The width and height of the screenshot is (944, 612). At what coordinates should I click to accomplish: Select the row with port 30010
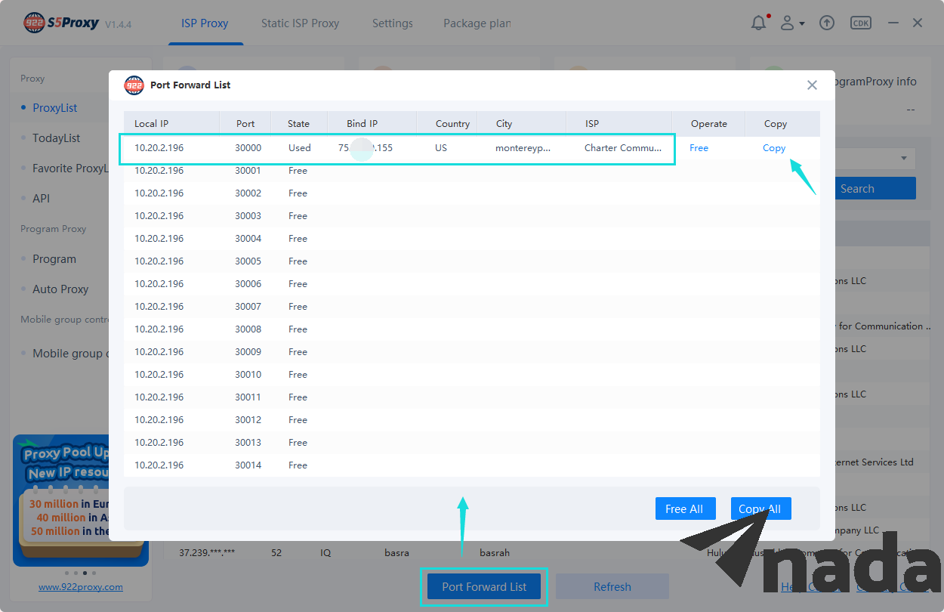[x=472, y=375]
